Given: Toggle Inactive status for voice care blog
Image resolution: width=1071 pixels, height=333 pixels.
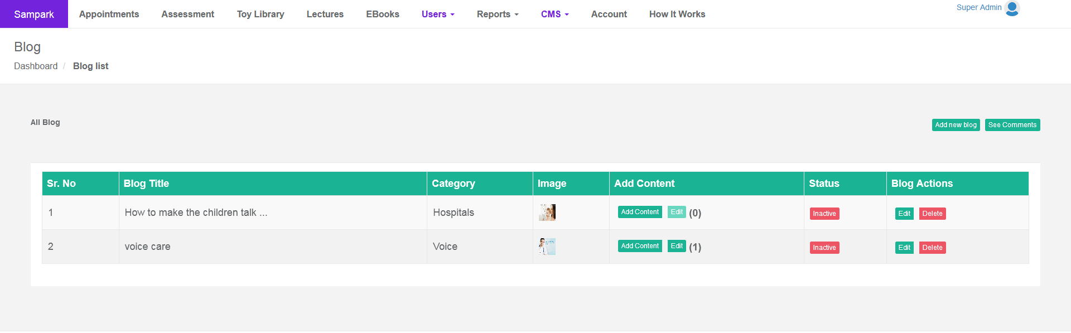Looking at the screenshot, I should pyautogui.click(x=824, y=248).
